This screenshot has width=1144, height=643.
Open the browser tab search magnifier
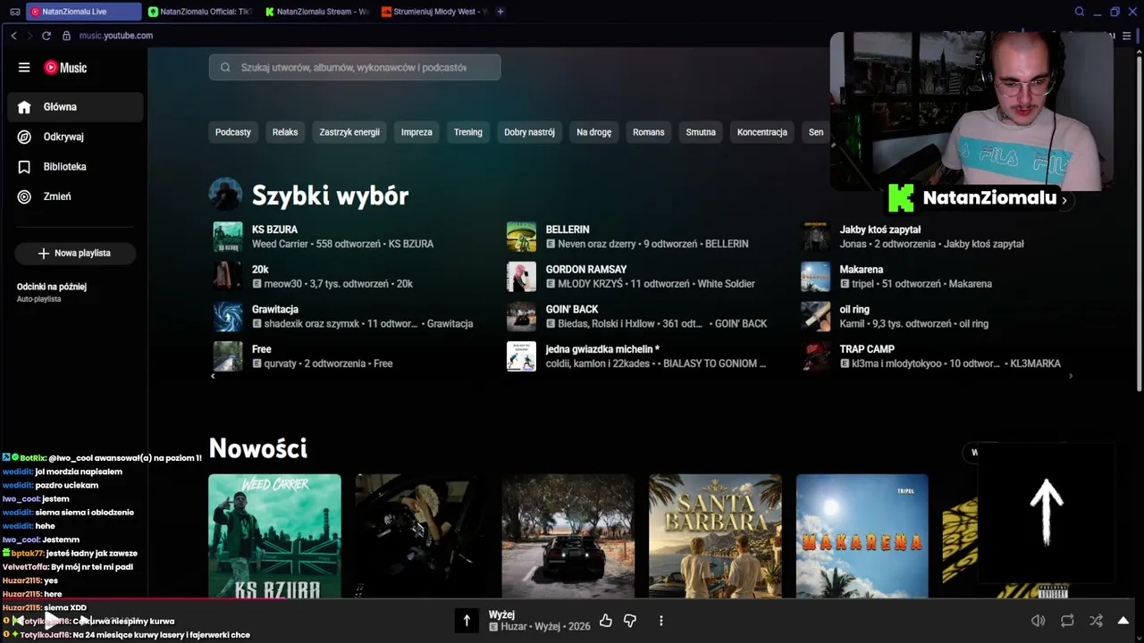[1080, 12]
